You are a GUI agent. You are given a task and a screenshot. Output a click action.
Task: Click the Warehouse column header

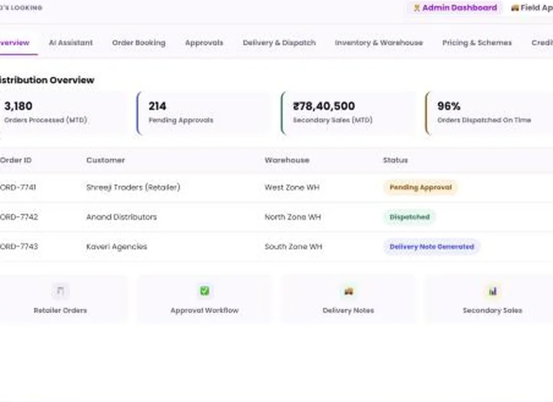(x=287, y=160)
